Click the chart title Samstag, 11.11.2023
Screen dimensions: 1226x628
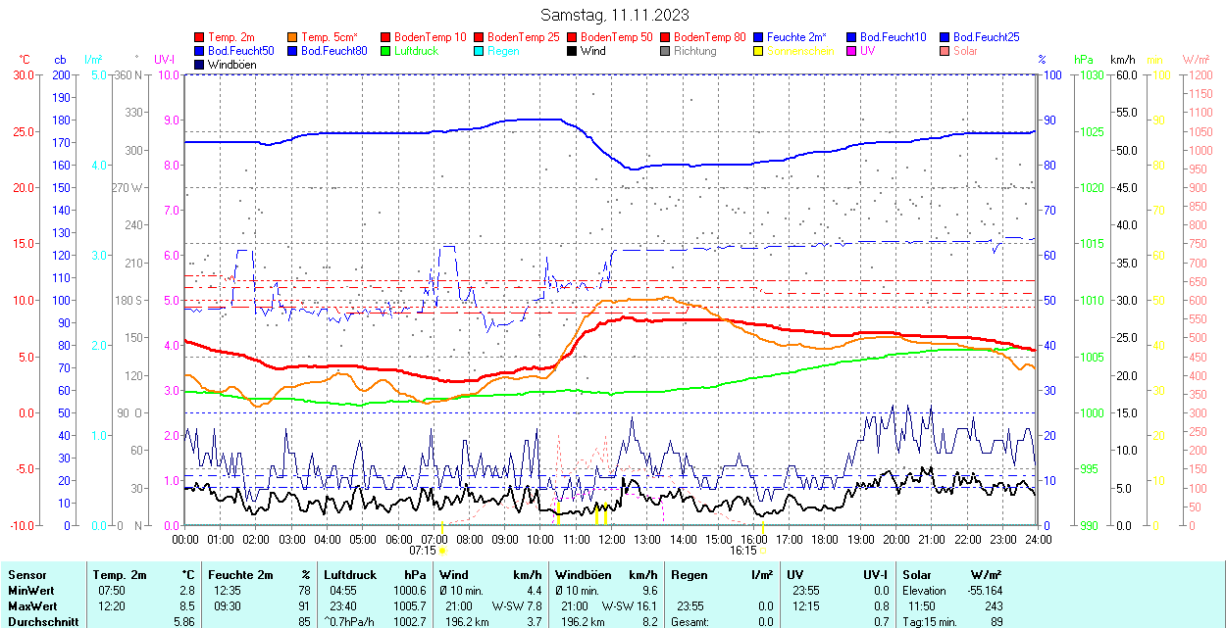tap(615, 15)
